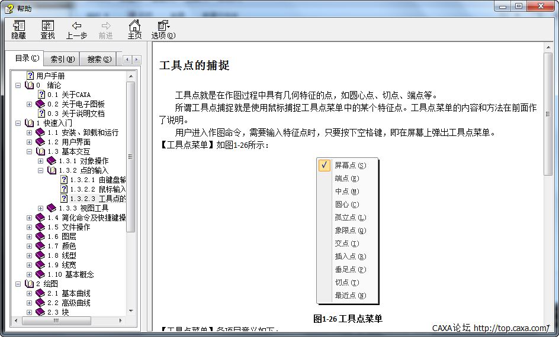Screen dimensions: 559x337
Task: Click the content pane vertical scroll thumb
Action: pos(548,114)
